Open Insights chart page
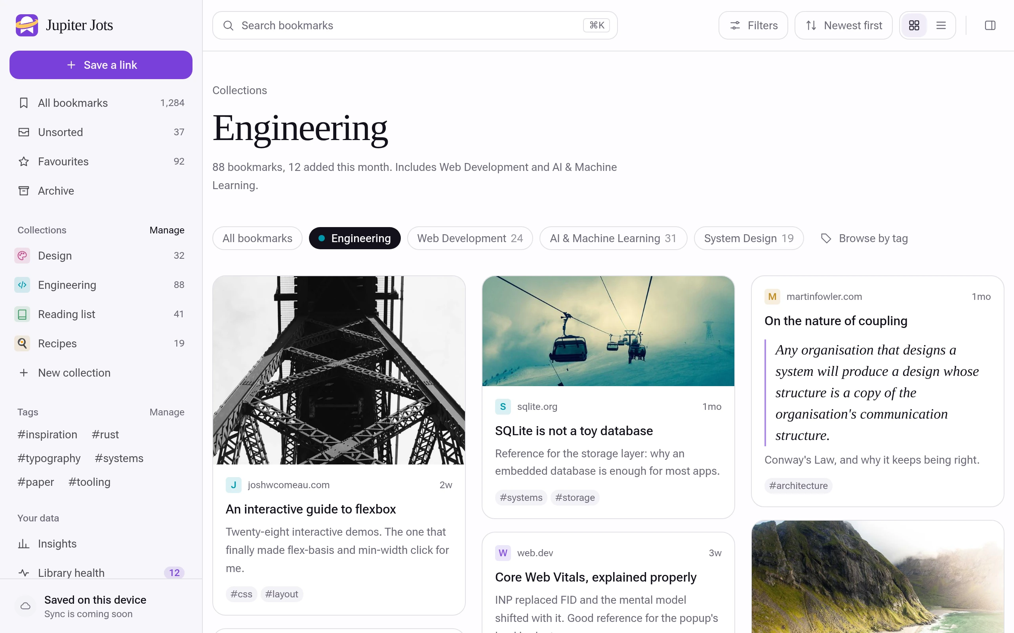Screen dimensions: 1014x633 pyautogui.click(x=101, y=544)
